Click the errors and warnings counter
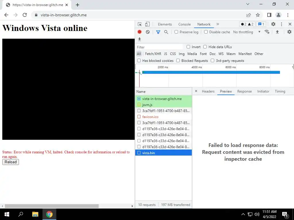The width and height of the screenshot is (294, 220). tap(247, 24)
